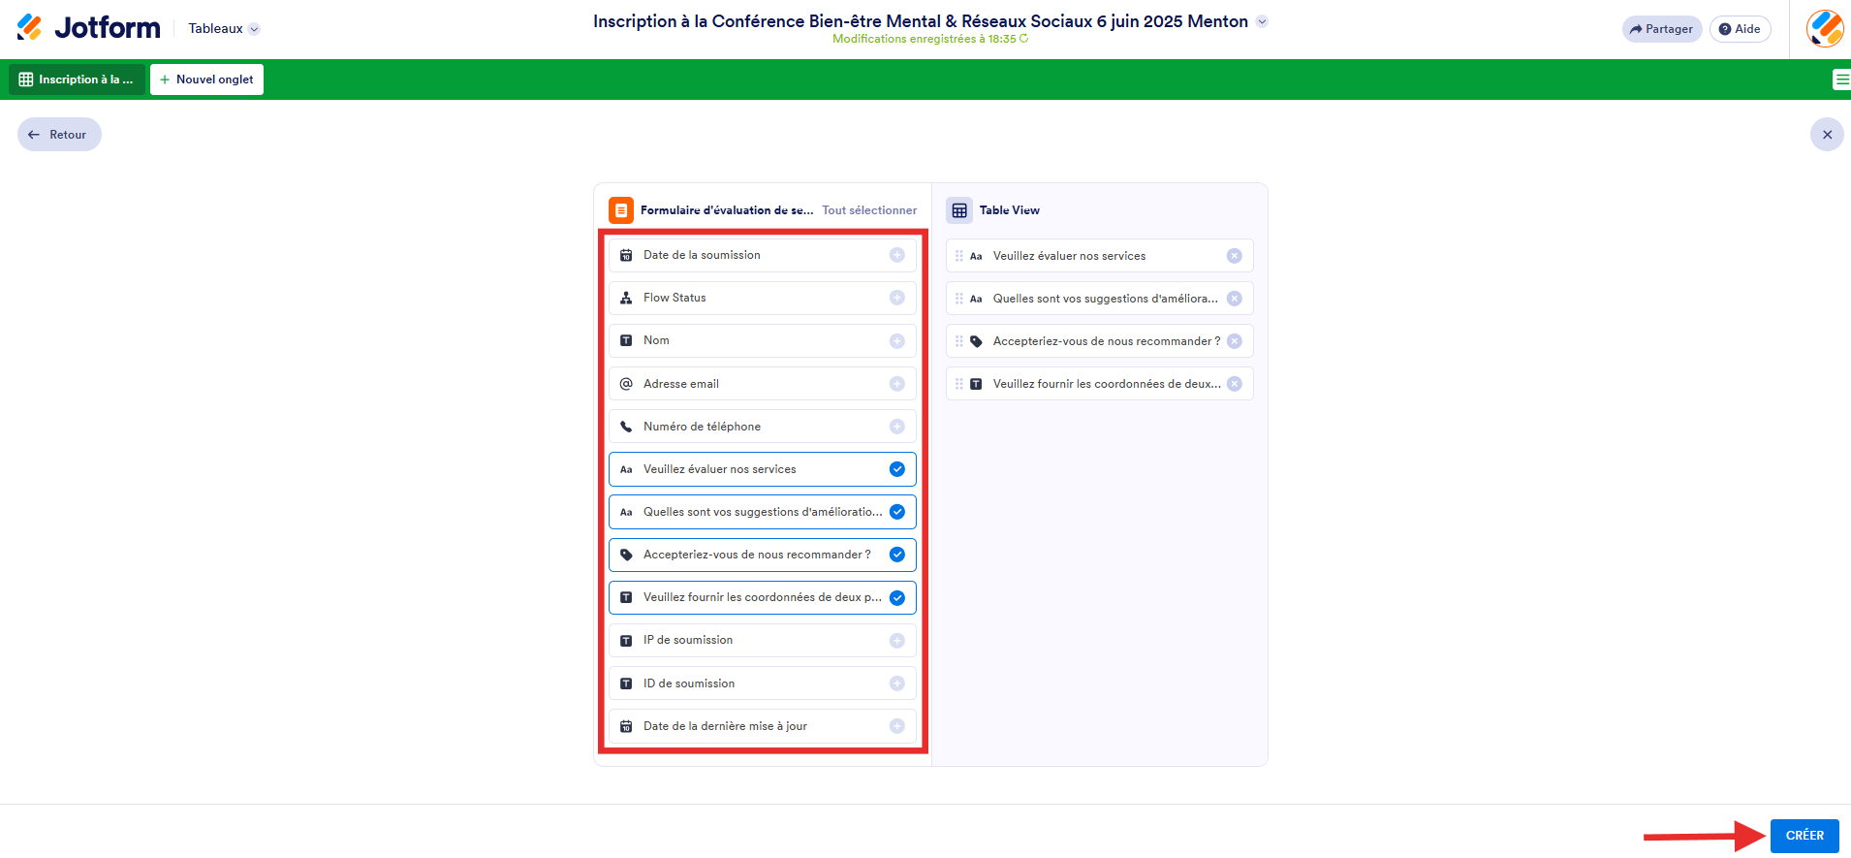
Task: Remove Quelles sont vos suggestions from Table View
Action: 1234,299
